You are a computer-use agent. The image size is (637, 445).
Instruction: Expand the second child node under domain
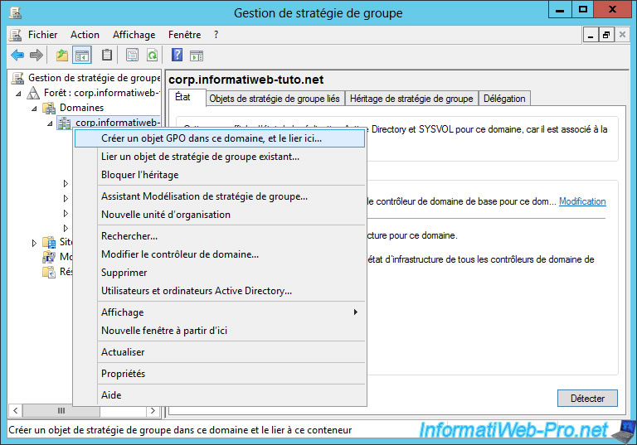click(66, 198)
